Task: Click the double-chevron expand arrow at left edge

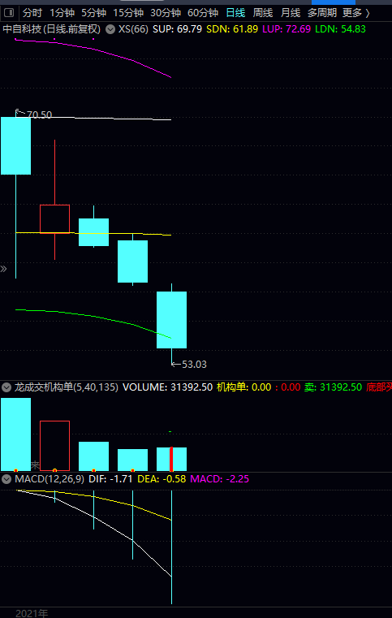Action: 3,269
